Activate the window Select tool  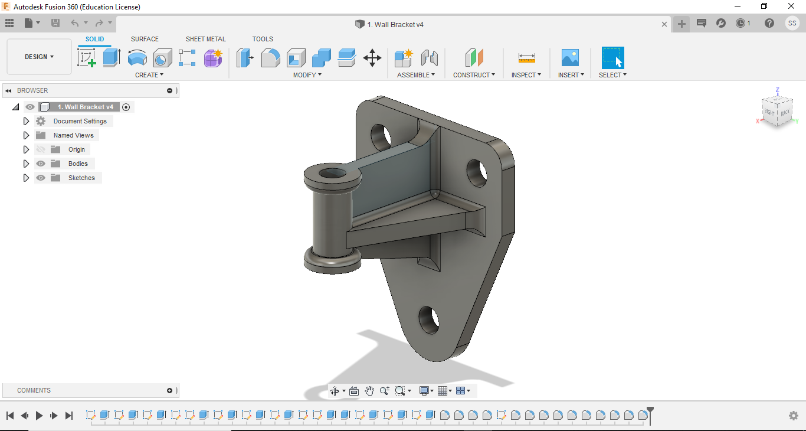pyautogui.click(x=612, y=58)
